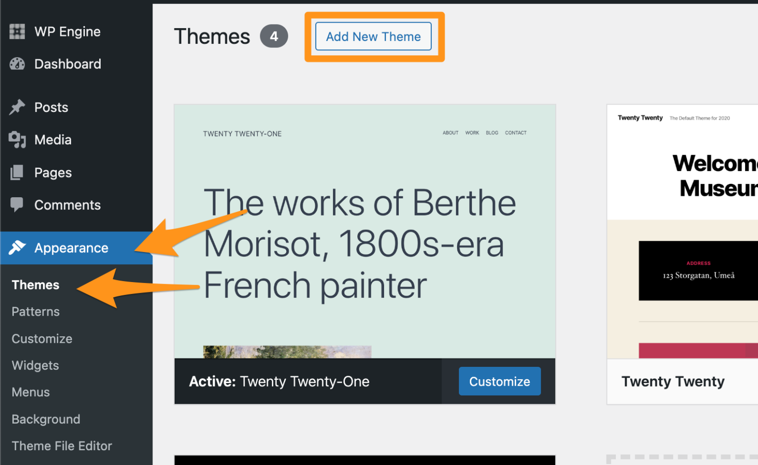This screenshot has width=758, height=465.
Task: Select the Twenty Twenty theme thumbnail
Action: tap(682, 231)
